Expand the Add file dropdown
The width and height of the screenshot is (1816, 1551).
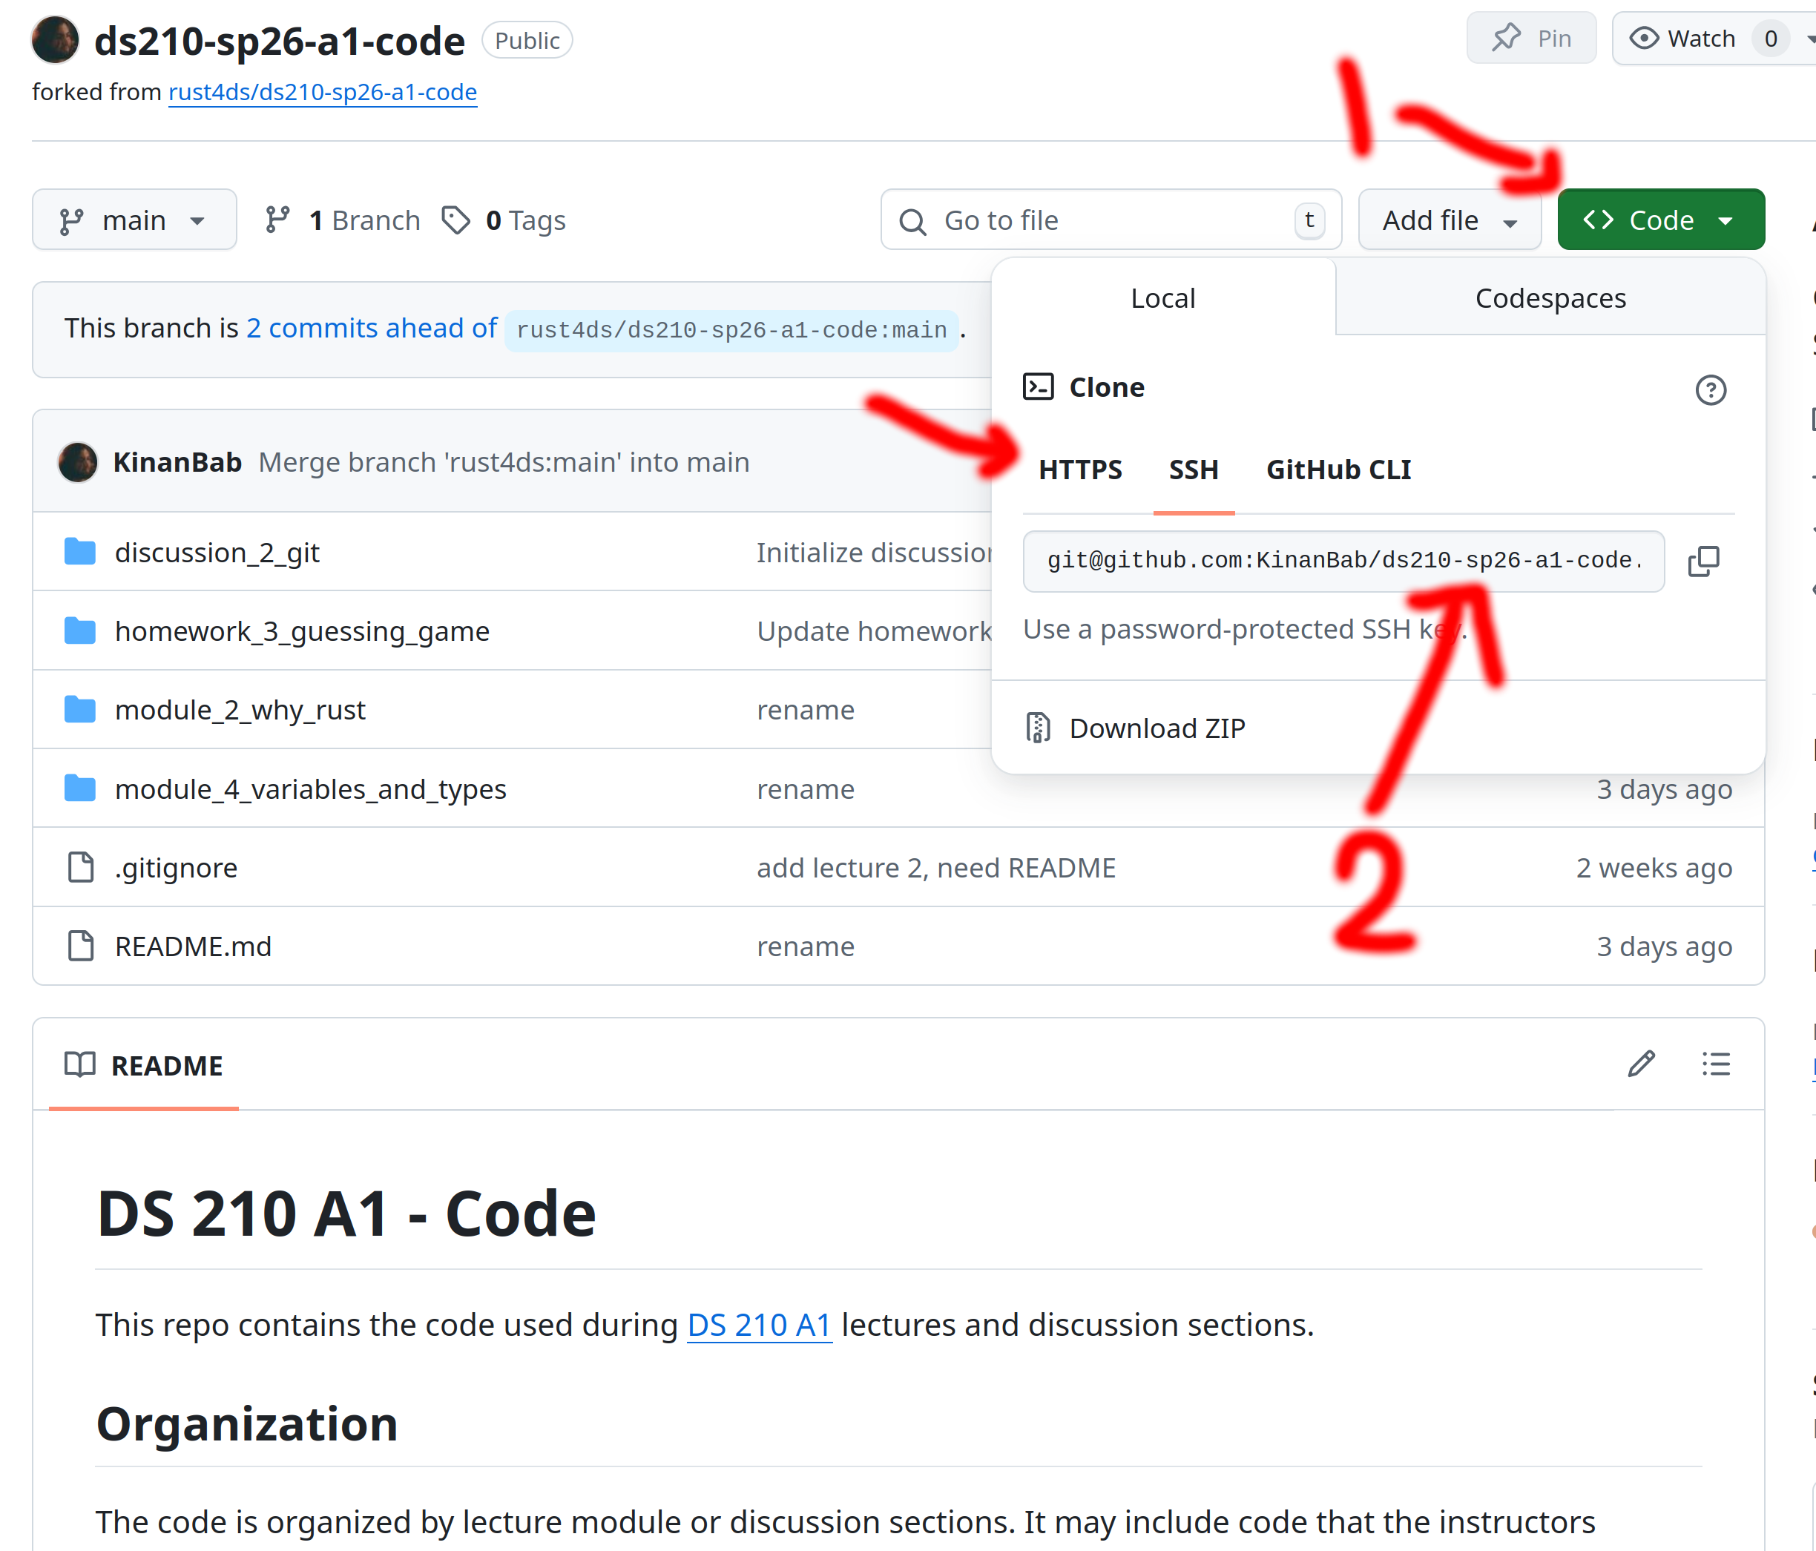(x=1449, y=219)
